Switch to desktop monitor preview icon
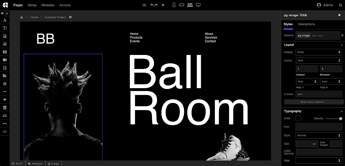Image resolution: width=345 pixels, height=166 pixels. click(198, 5)
